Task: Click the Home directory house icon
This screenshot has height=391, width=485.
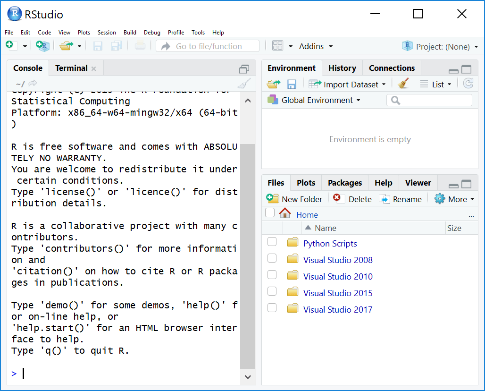Action: (x=285, y=213)
